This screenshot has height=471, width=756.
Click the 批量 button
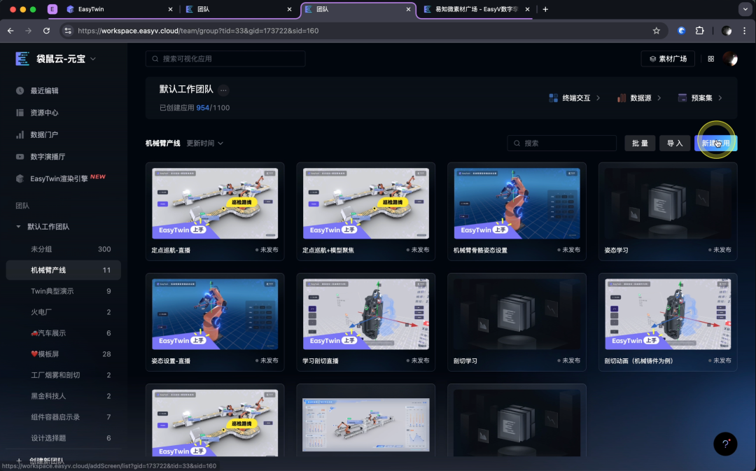coord(640,143)
